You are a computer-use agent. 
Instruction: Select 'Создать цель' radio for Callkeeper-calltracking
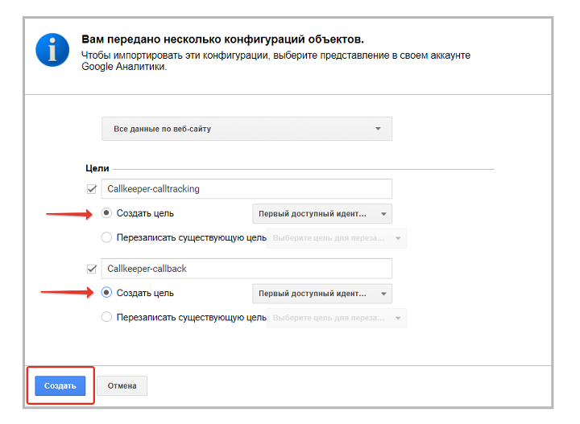pyautogui.click(x=106, y=213)
